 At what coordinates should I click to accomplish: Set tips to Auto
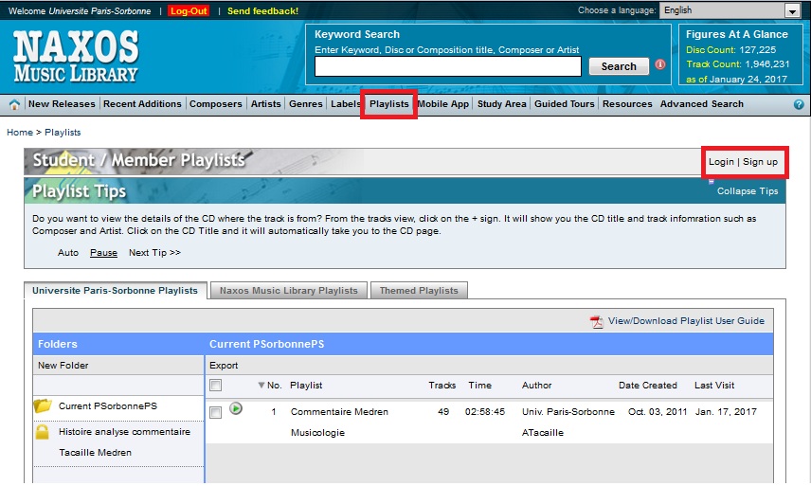pos(68,253)
